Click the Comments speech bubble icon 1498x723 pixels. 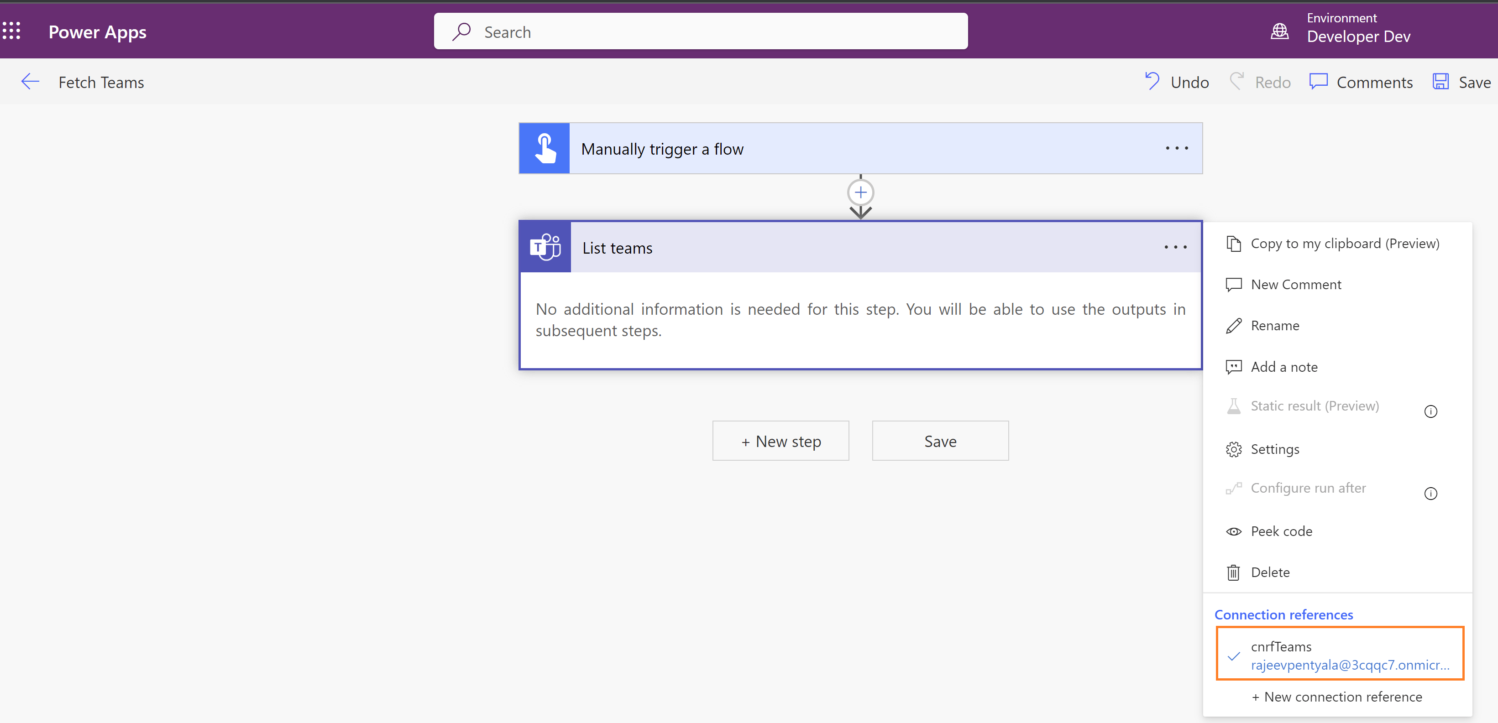tap(1318, 81)
